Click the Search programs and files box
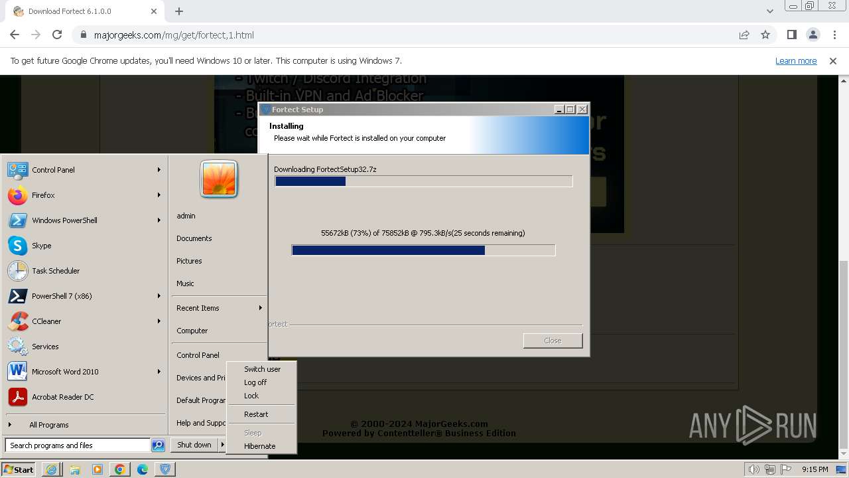This screenshot has height=478, width=849. [78, 445]
